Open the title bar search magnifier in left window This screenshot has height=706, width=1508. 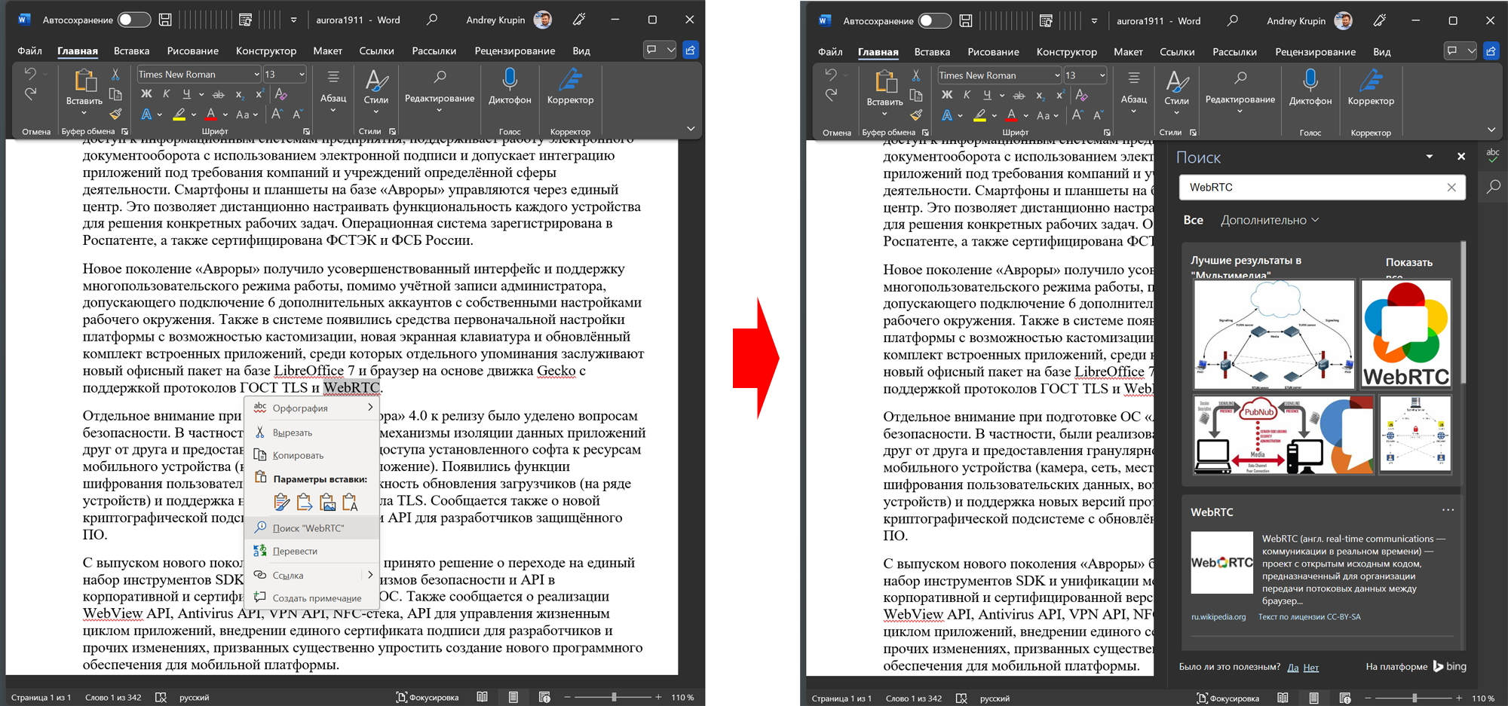pos(432,20)
